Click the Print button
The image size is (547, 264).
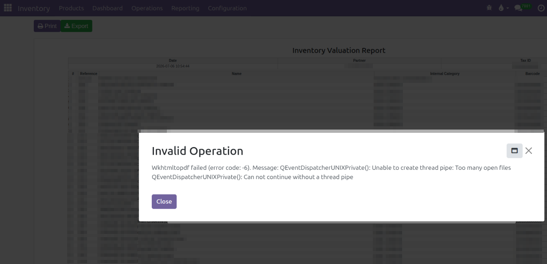(47, 26)
